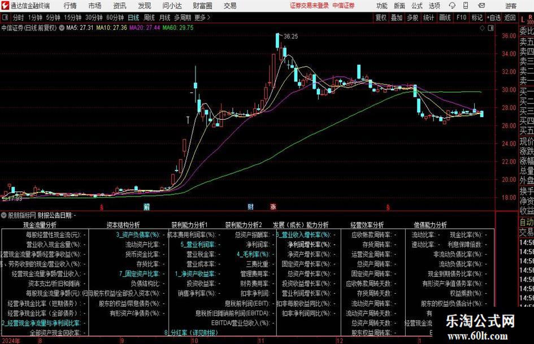Switch to the 1分钟 period

tap(35, 18)
